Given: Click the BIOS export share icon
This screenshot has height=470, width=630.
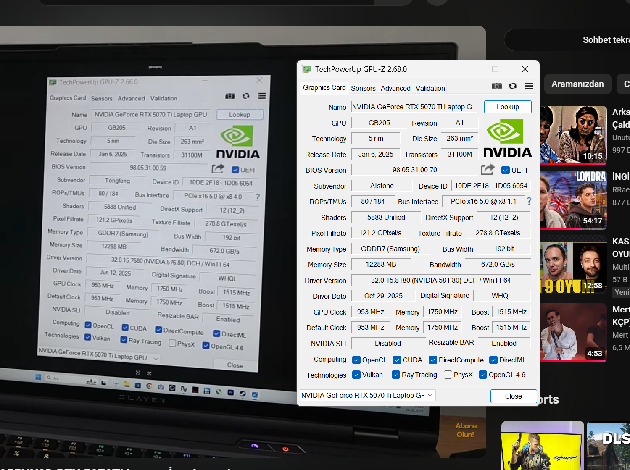Looking at the screenshot, I should 488,170.
